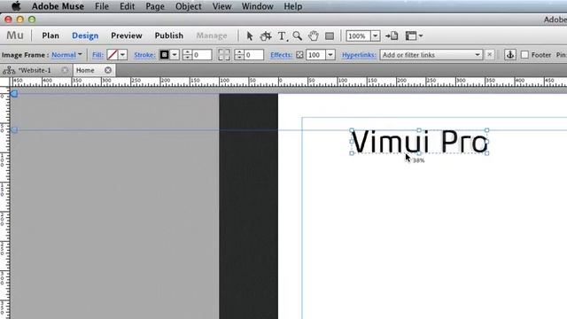567x319 pixels.
Task: Switch to Design mode
Action: point(85,35)
